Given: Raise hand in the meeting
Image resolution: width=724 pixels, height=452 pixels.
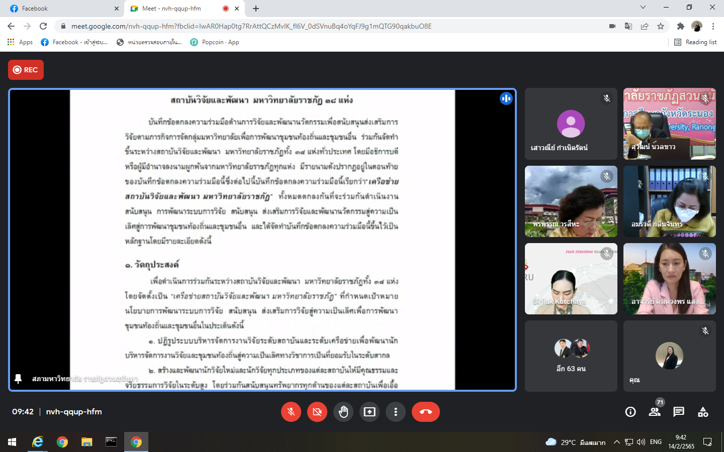Looking at the screenshot, I should tap(343, 412).
